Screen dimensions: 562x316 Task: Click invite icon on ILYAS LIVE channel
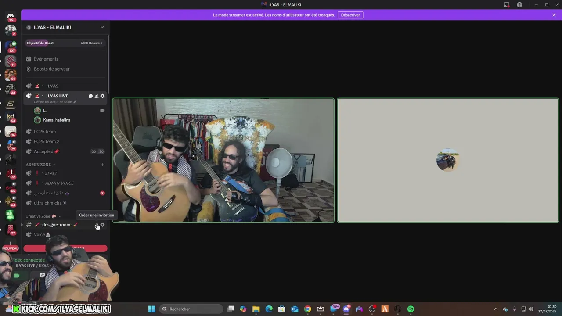[x=97, y=96]
